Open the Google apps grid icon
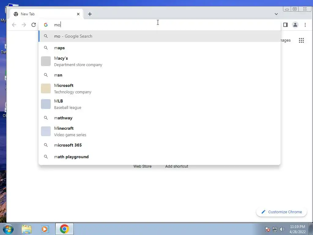 (x=301, y=40)
